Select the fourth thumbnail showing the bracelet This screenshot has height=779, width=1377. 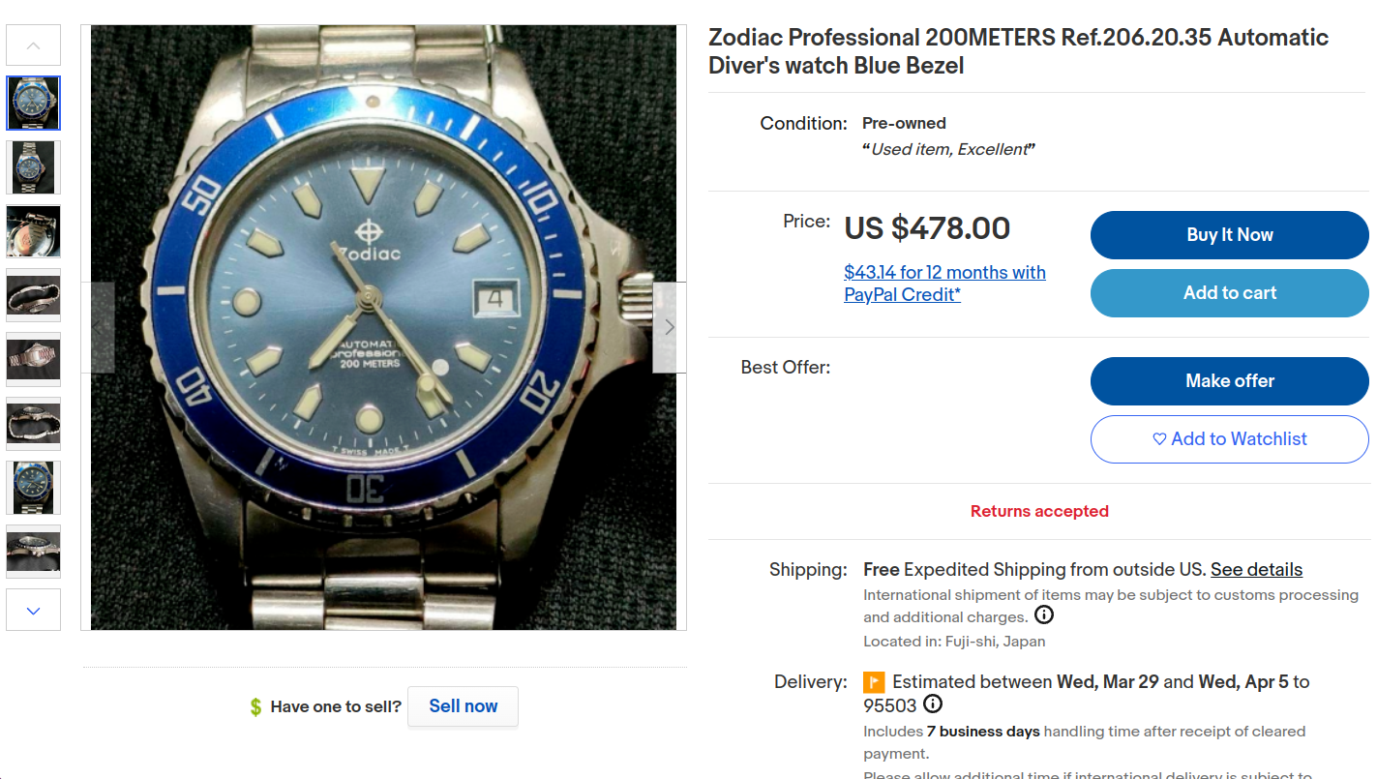[34, 295]
